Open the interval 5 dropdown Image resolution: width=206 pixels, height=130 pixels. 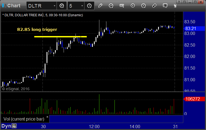click(82, 6)
